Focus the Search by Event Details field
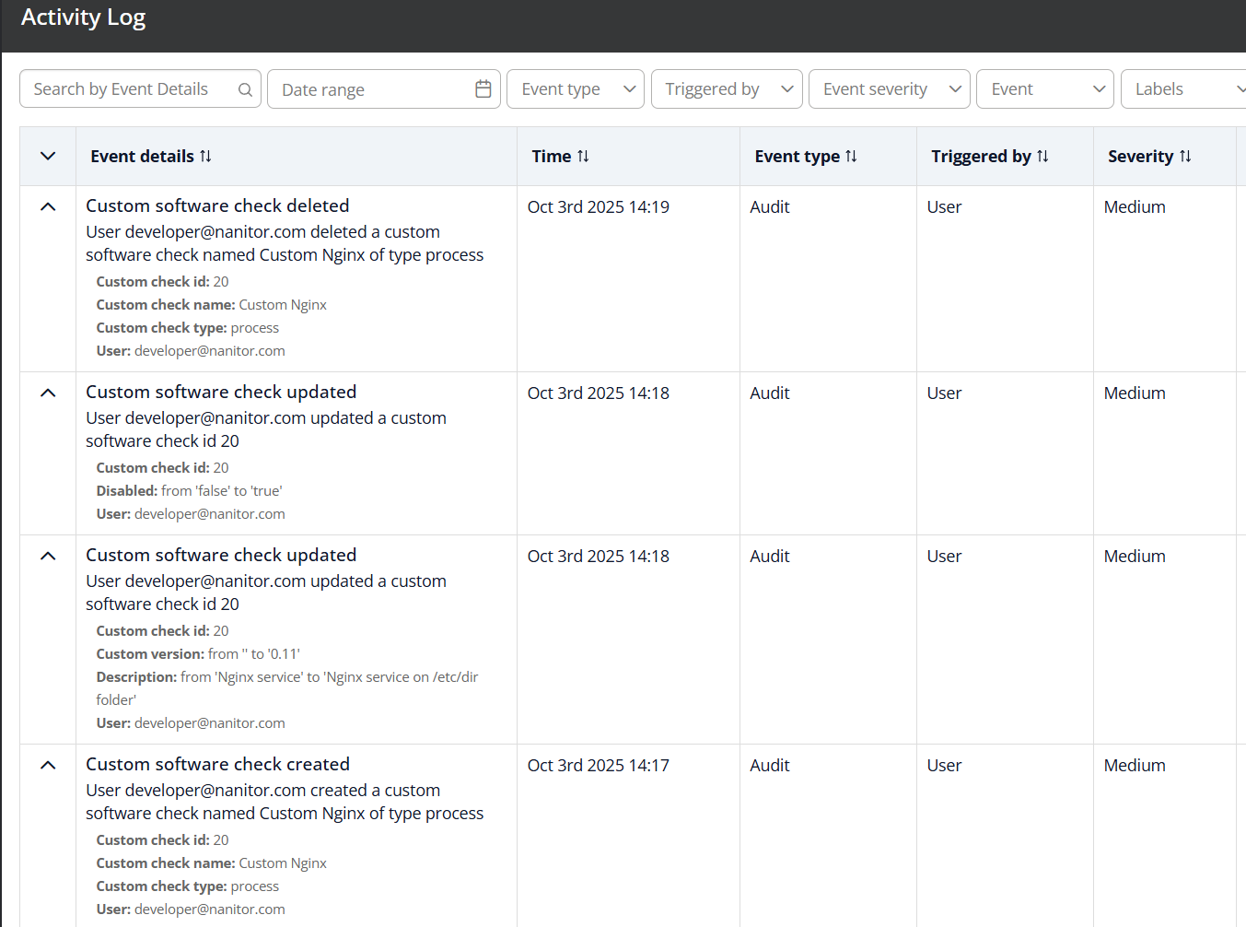This screenshot has width=1246, height=927. coord(129,89)
